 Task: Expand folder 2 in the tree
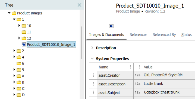(x=14, y=51)
